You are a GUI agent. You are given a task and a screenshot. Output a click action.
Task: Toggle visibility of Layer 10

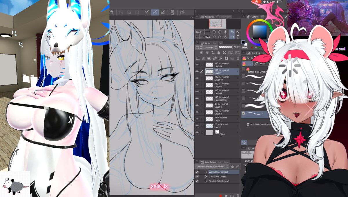click(197, 78)
